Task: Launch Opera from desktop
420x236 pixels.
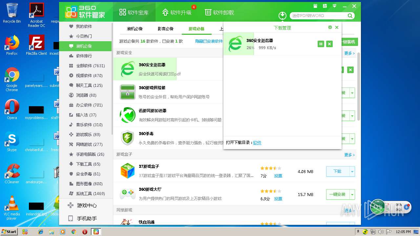Action: point(12,109)
